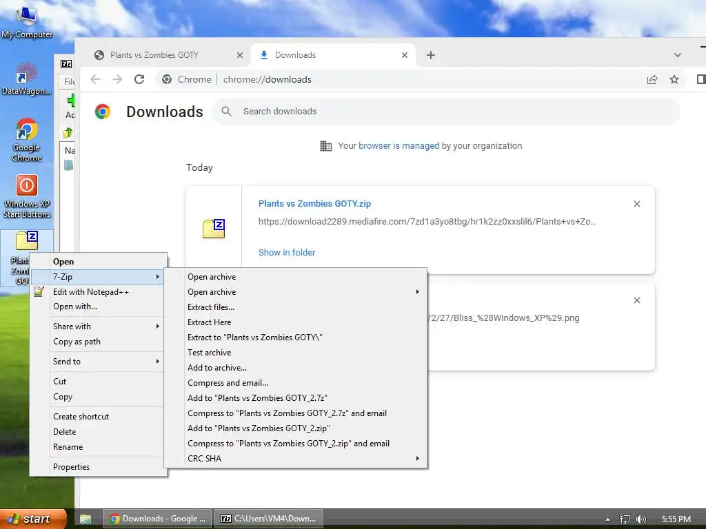Screen dimensions: 706x529
Task: Open browser is managed link
Action: 399,146
